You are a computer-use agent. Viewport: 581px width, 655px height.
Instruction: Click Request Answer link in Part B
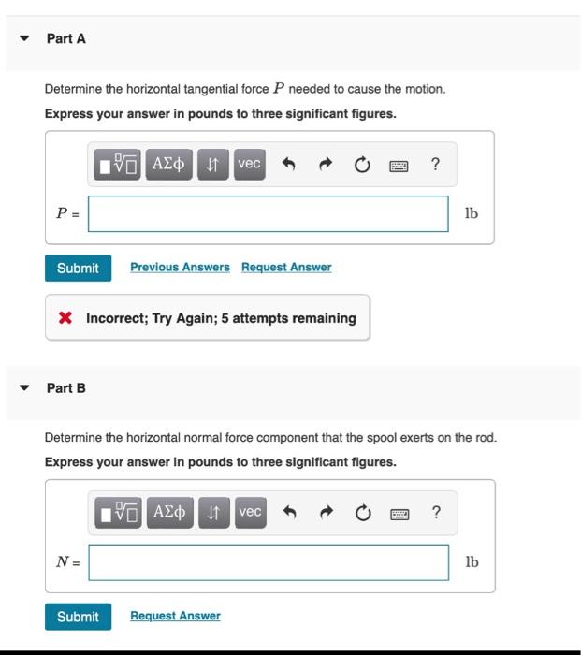pos(176,616)
